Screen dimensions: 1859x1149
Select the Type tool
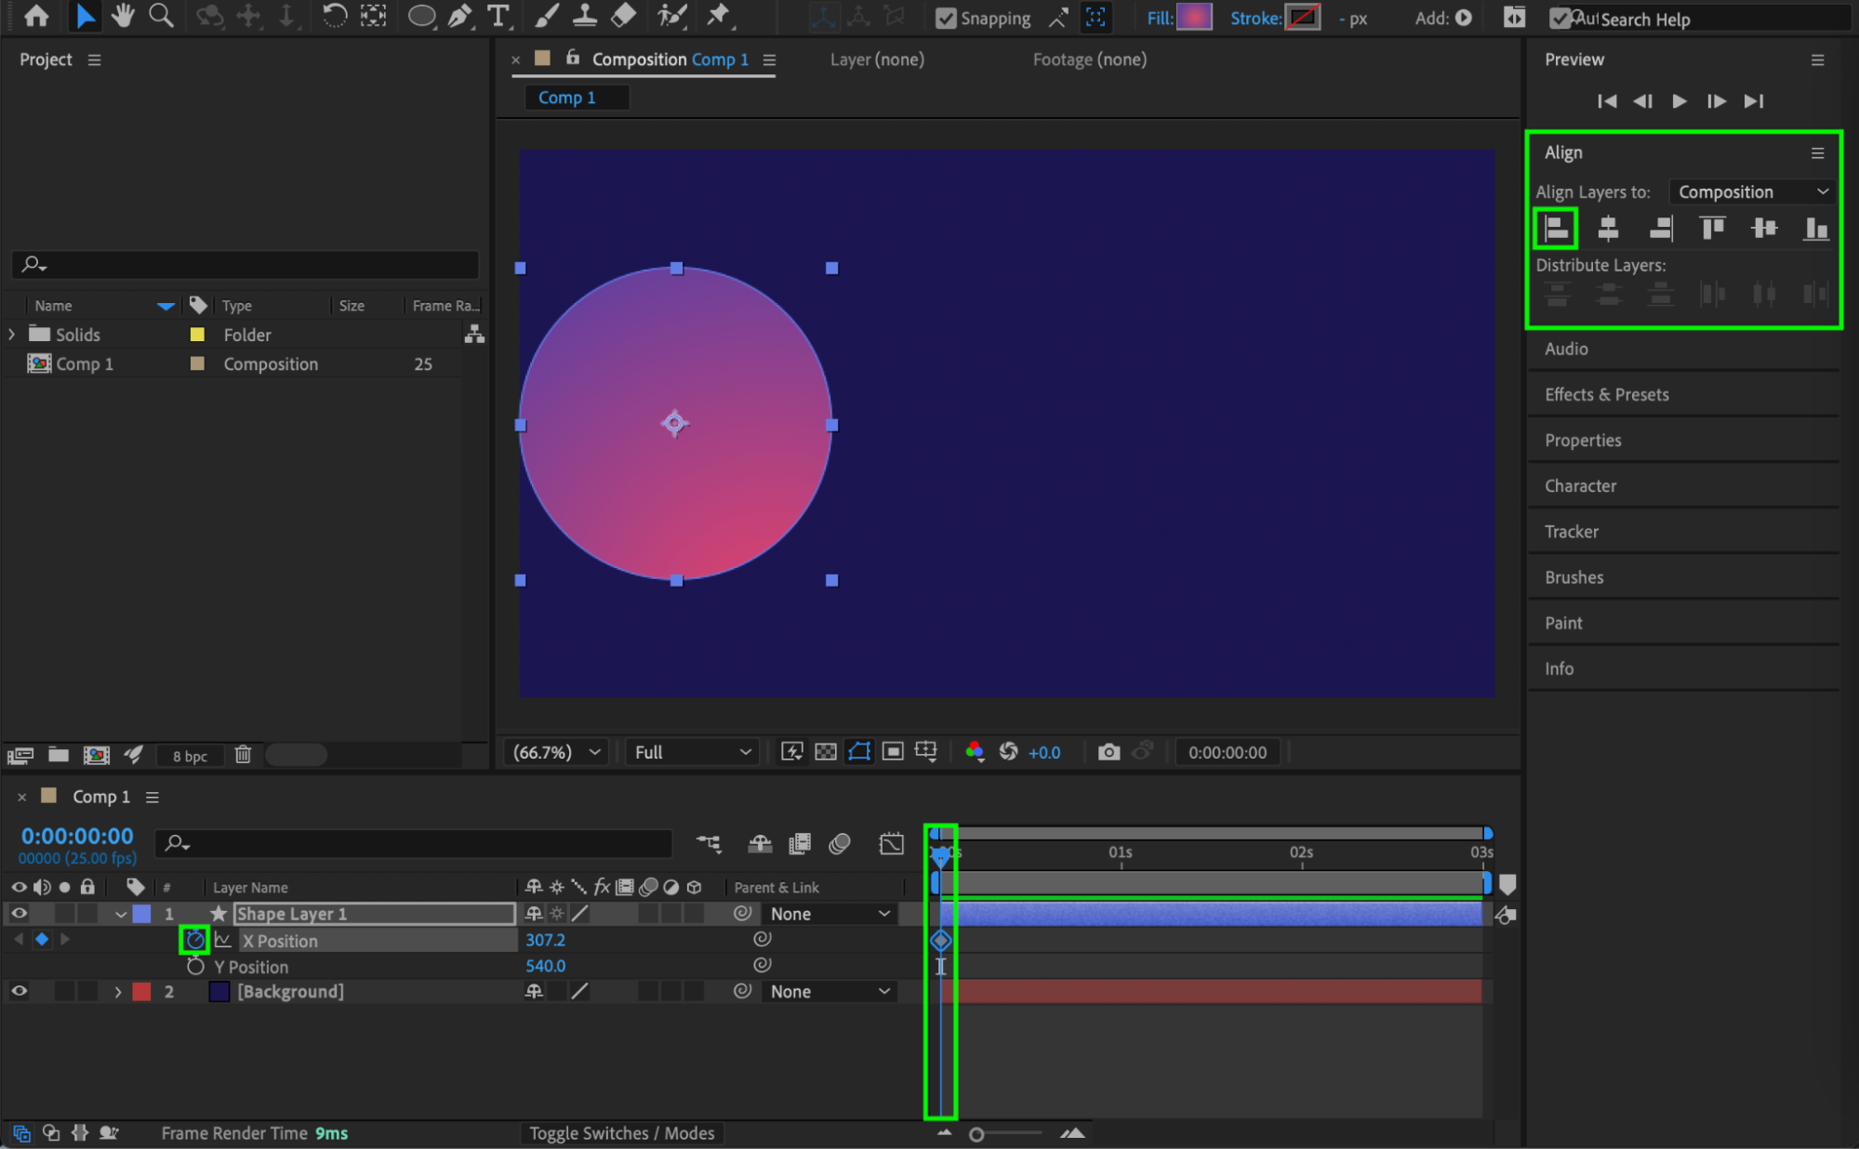pyautogui.click(x=498, y=16)
